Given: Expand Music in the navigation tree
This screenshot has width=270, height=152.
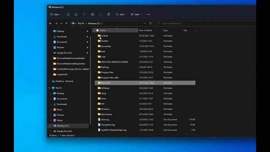Looking at the screenshot, I should 51,110.
